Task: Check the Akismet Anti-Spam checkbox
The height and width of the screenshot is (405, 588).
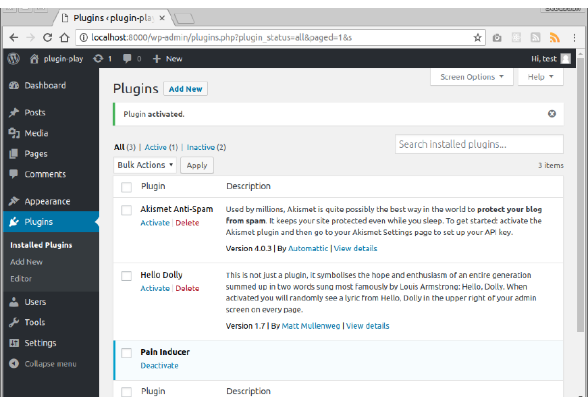Action: coord(126,210)
